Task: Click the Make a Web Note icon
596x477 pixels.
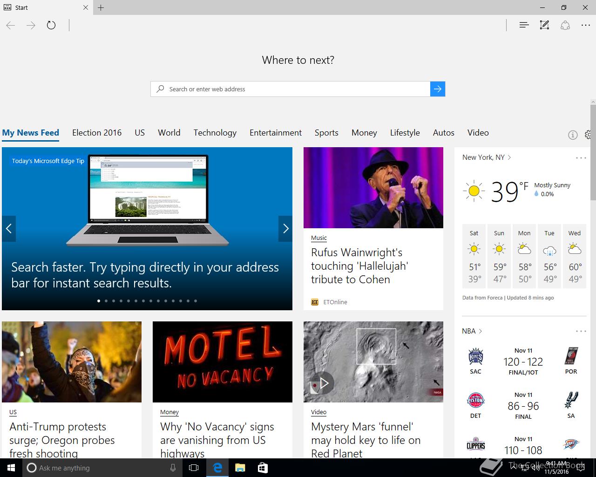Action: tap(544, 25)
